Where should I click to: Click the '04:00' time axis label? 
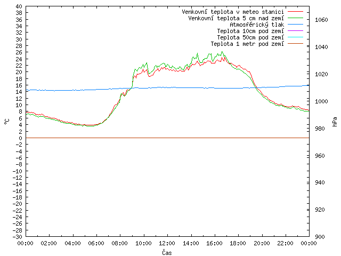pos(72,243)
